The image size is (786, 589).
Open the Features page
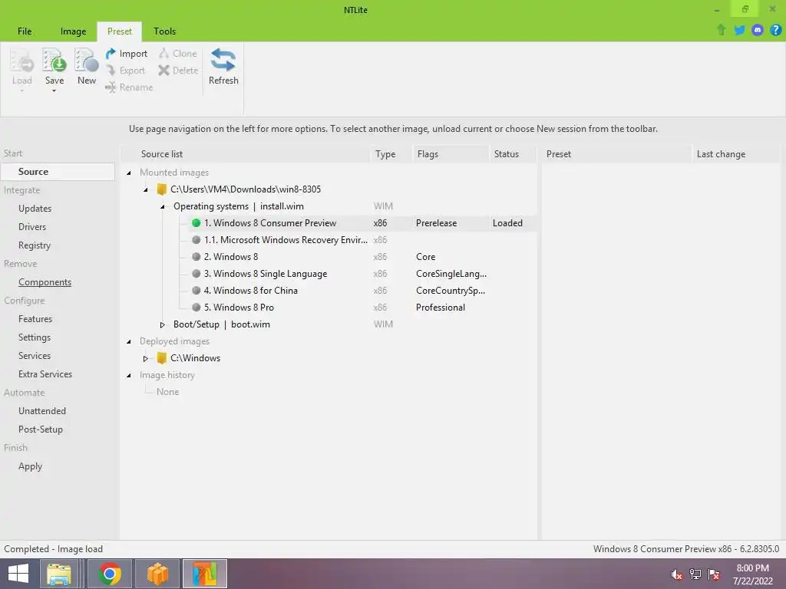coord(35,319)
